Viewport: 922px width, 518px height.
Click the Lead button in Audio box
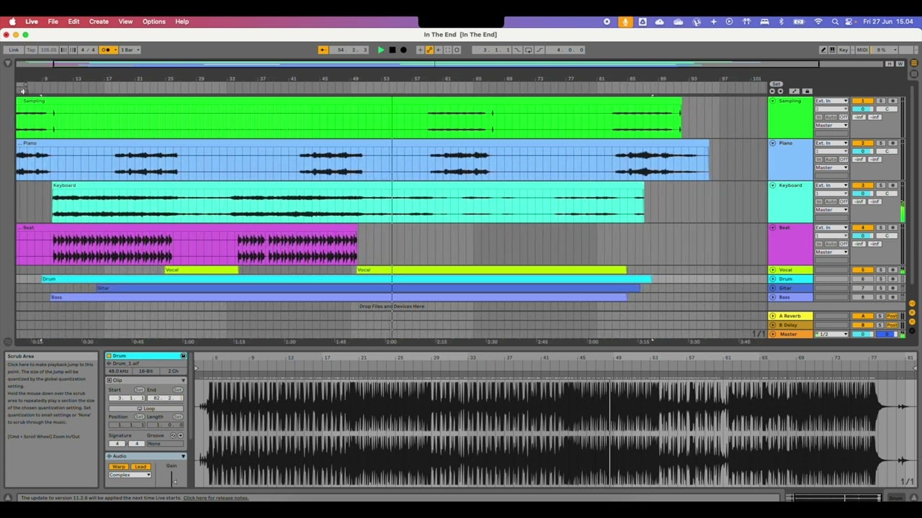[140, 467]
